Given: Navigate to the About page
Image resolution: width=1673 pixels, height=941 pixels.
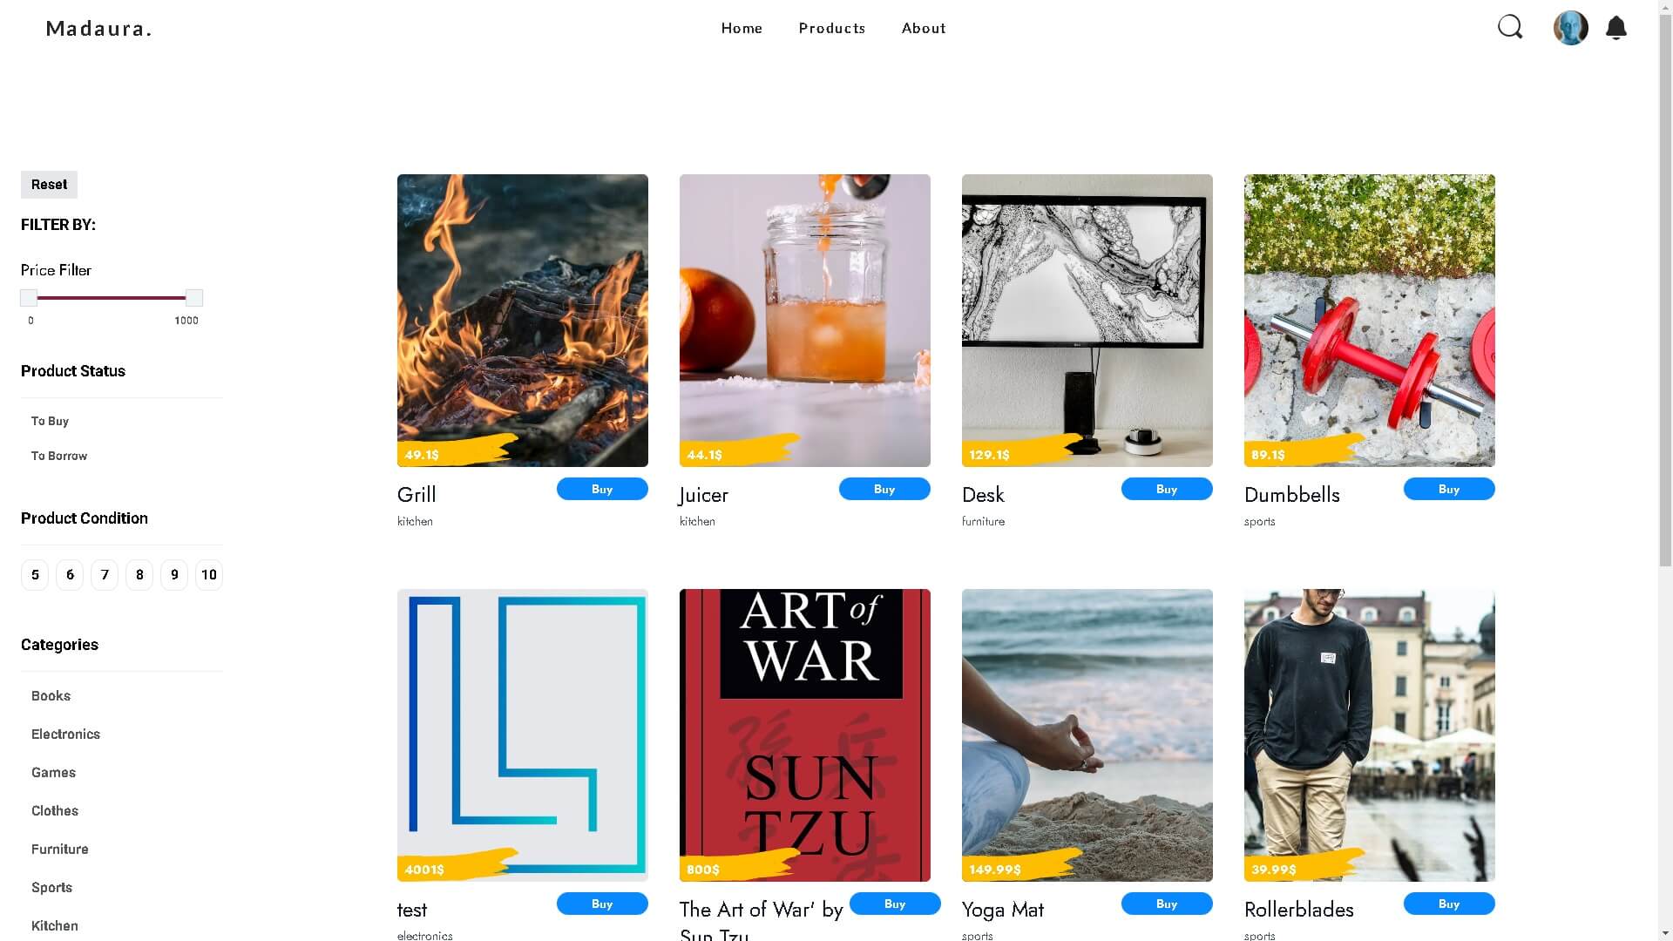Looking at the screenshot, I should click(924, 29).
